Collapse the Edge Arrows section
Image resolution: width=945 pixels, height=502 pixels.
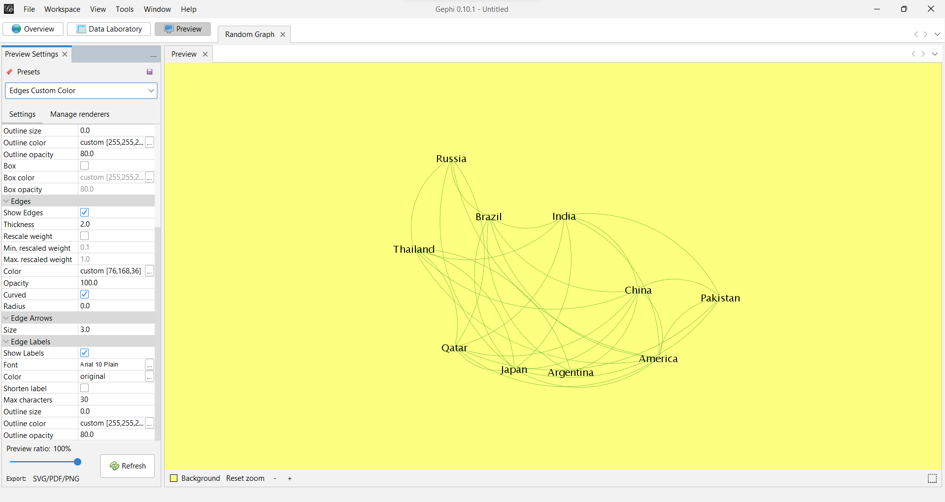click(x=6, y=318)
